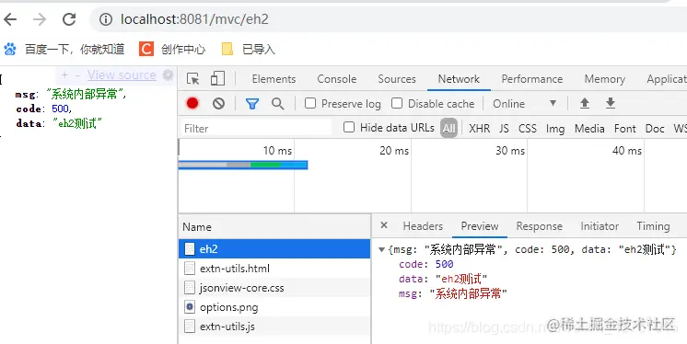This screenshot has width=687, height=344.
Task: Open the site info icon in address bar
Action: 106,19
